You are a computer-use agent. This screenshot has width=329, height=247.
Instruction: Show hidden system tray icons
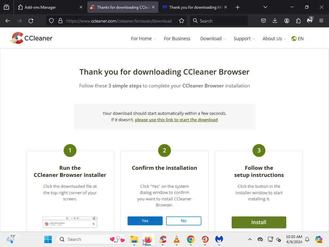coord(250,239)
